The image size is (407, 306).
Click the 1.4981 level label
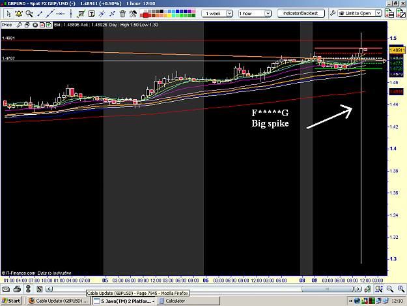(8, 38)
